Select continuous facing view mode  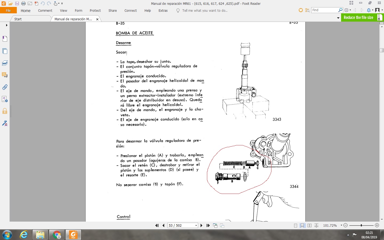click(317, 226)
